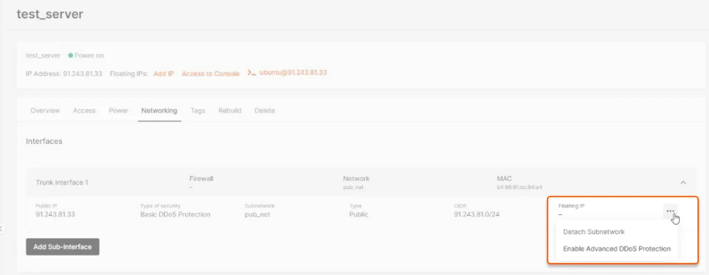Image resolution: width=709 pixels, height=275 pixels.
Task: Open the Overview tab
Action: click(x=45, y=110)
